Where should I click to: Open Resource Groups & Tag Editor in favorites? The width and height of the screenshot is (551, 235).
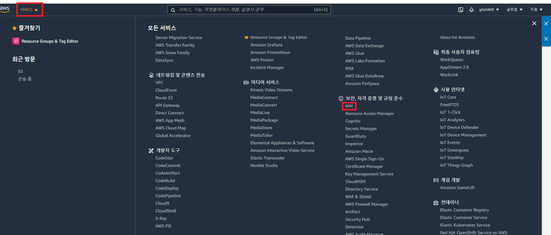click(x=50, y=41)
